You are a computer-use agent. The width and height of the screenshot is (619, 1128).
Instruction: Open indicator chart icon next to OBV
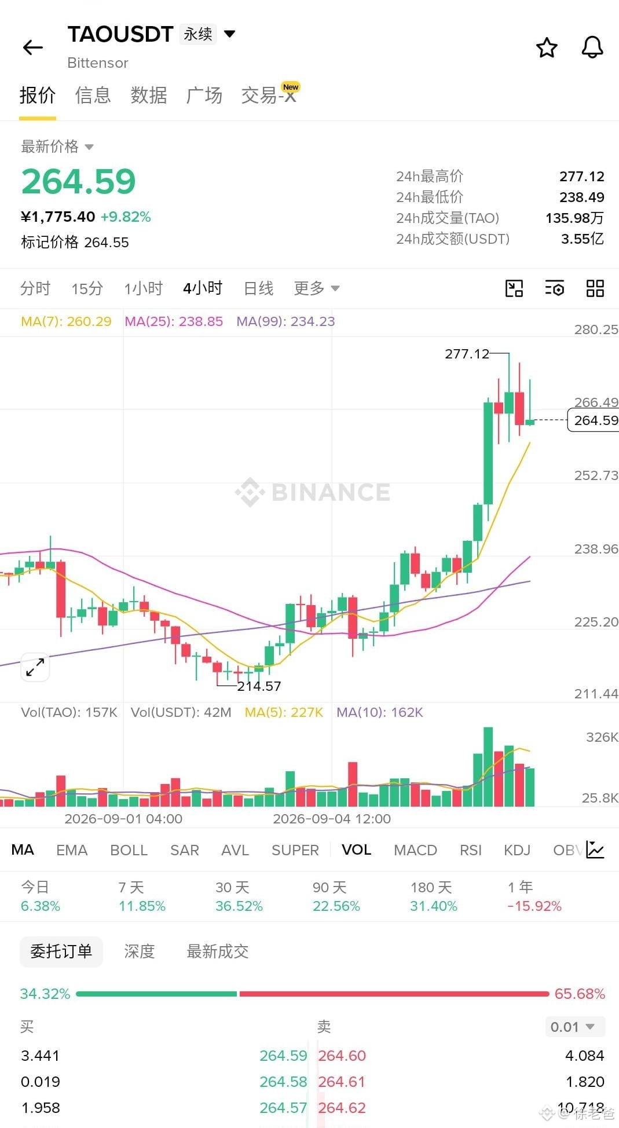point(595,849)
